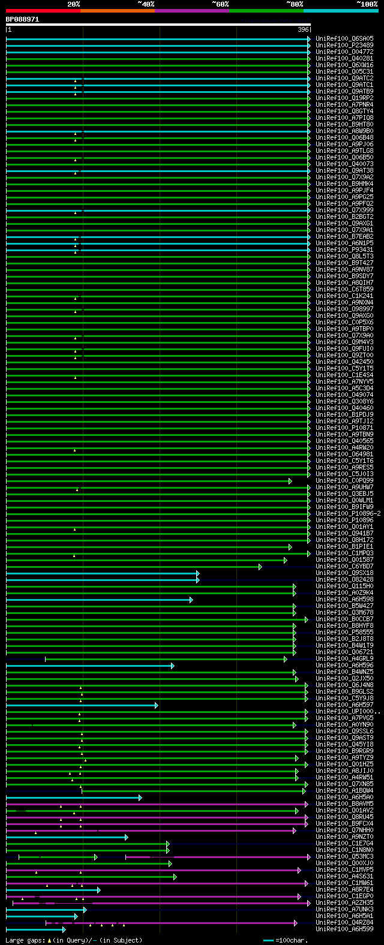
Task: Select the UniRef100_Q42450 label
Action: pos(344,362)
